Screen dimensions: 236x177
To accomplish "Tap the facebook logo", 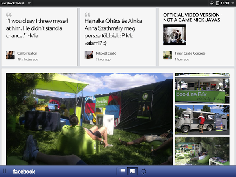I will pyautogui.click(x=24, y=171).
